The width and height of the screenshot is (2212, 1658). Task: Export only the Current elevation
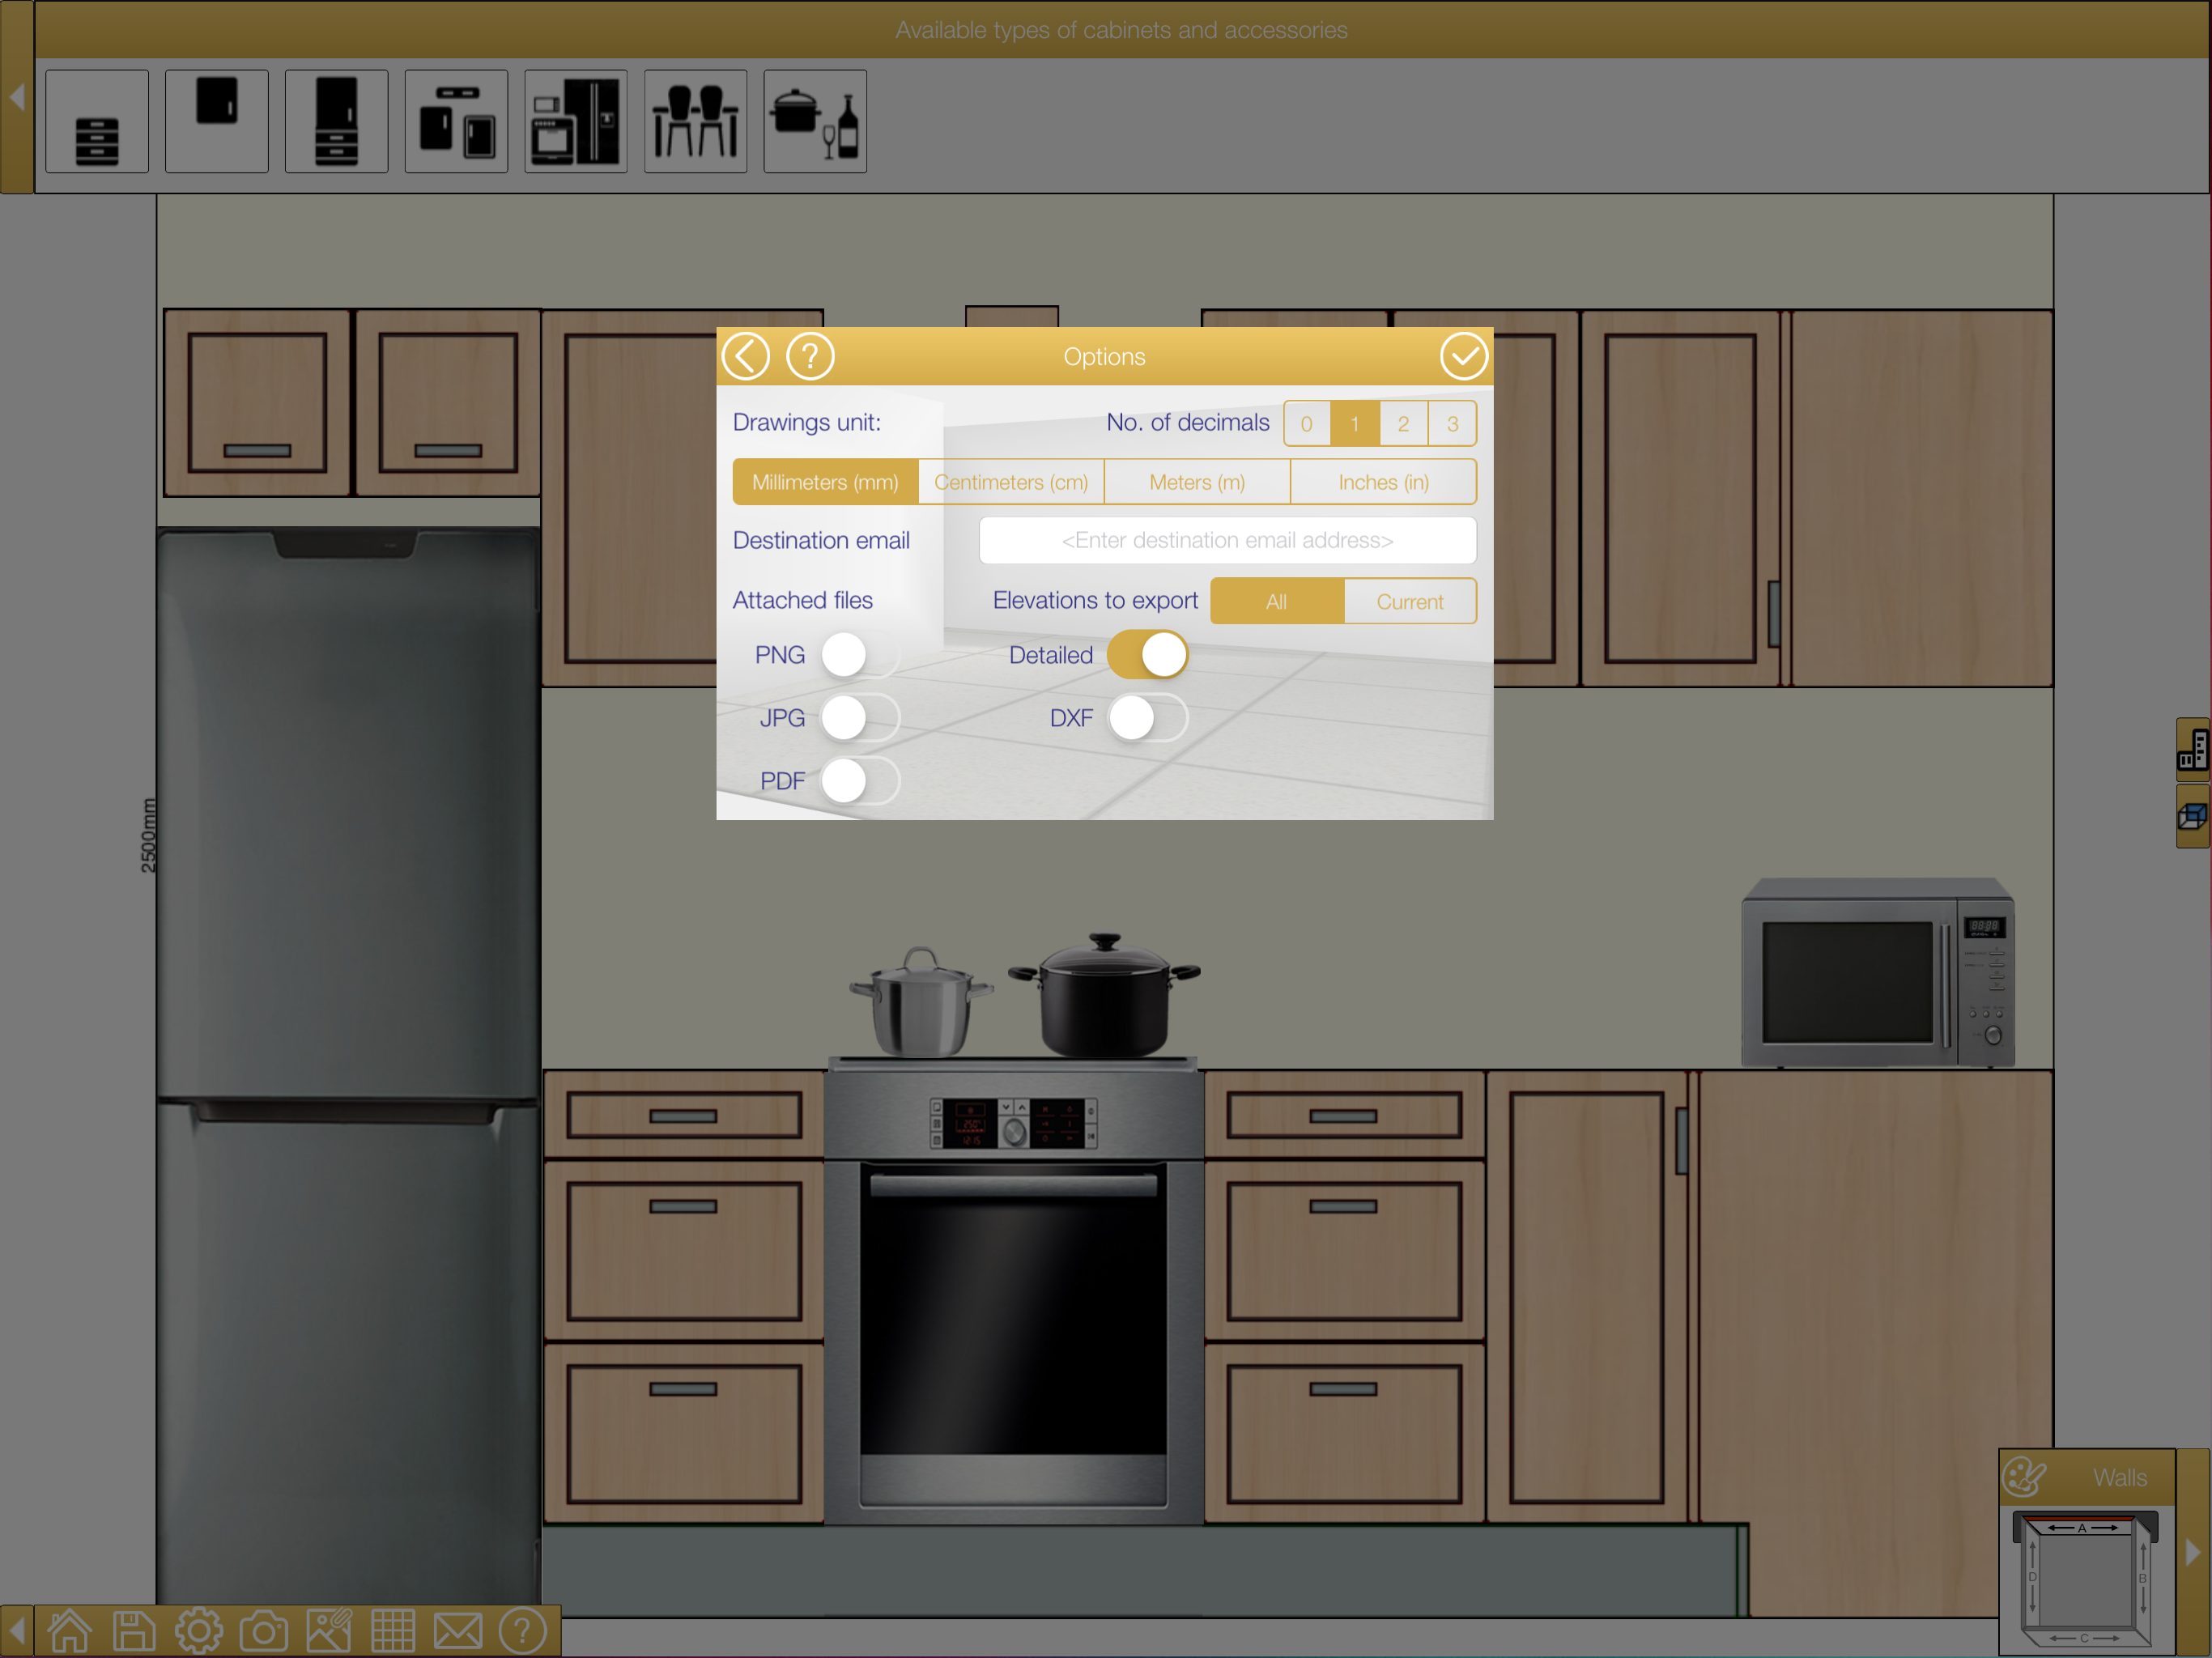point(1410,601)
